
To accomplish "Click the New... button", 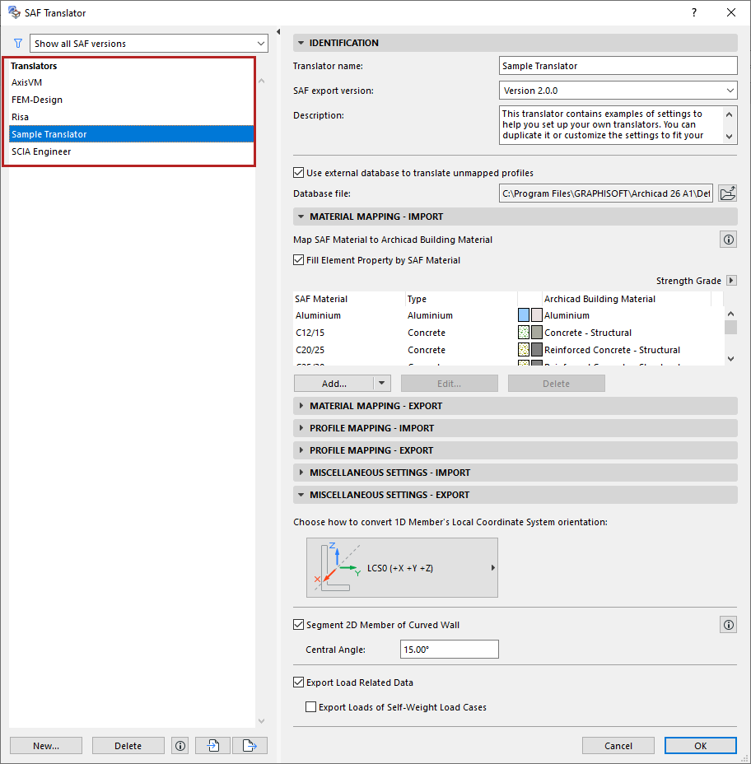I will (x=46, y=746).
